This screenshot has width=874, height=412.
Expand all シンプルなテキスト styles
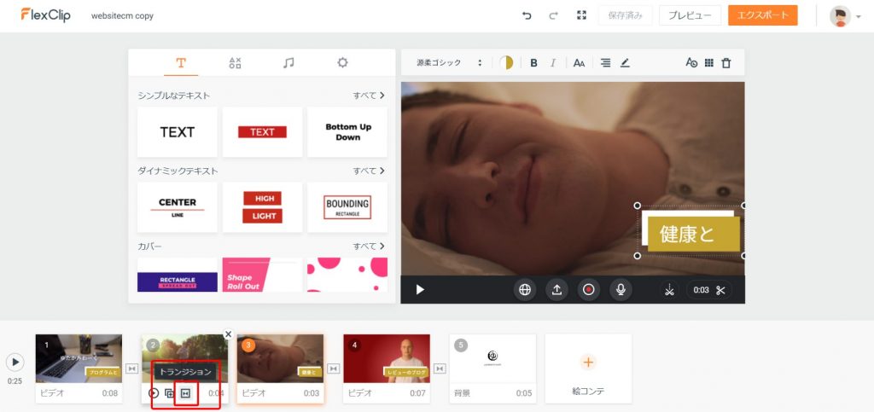click(x=369, y=96)
